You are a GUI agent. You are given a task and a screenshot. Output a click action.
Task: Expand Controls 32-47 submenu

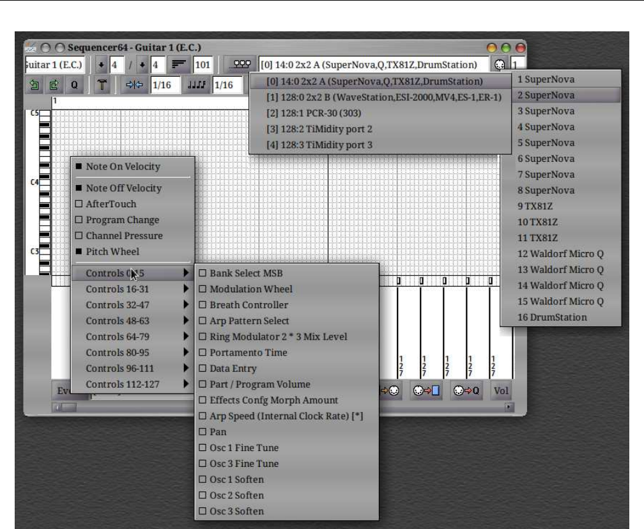[133, 305]
